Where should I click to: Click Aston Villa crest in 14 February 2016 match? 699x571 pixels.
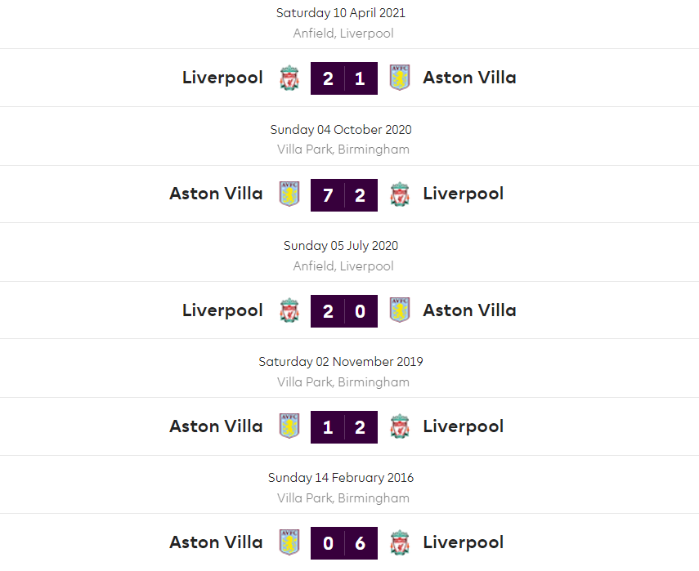[x=289, y=542]
